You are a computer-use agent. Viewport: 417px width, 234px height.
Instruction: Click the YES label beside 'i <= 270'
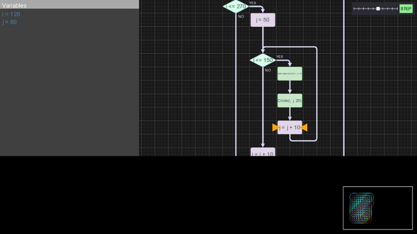click(253, 3)
